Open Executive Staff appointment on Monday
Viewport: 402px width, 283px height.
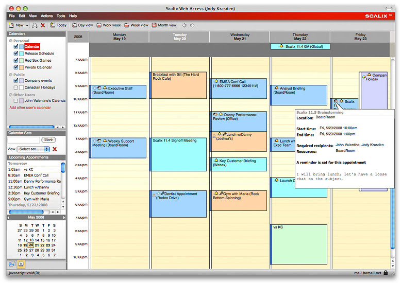click(x=119, y=92)
